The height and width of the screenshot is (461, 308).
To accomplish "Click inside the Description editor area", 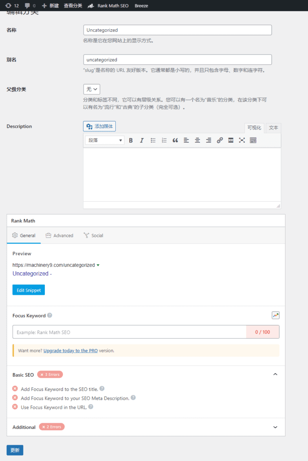I will pos(182,175).
